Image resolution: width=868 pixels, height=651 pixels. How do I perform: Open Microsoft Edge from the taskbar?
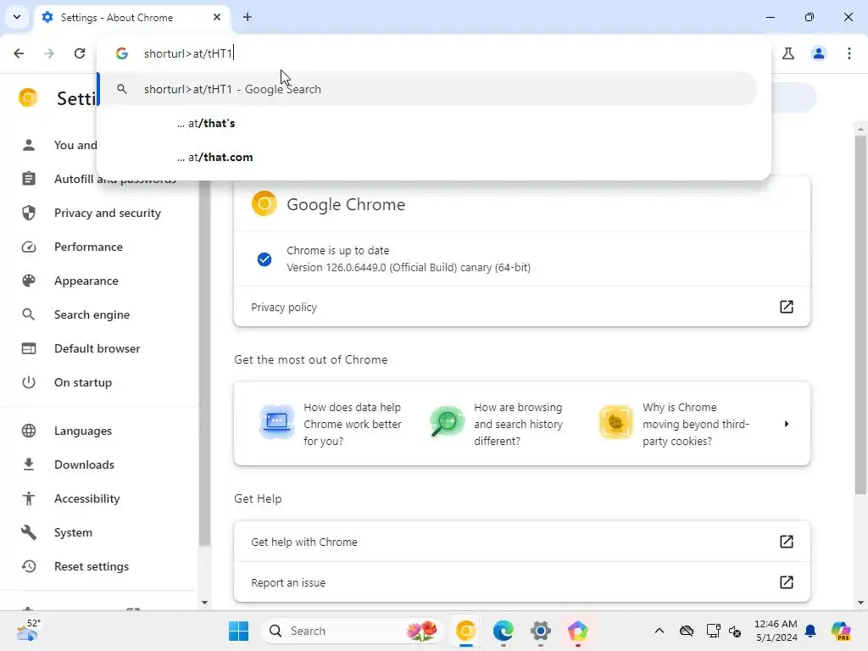point(504,631)
